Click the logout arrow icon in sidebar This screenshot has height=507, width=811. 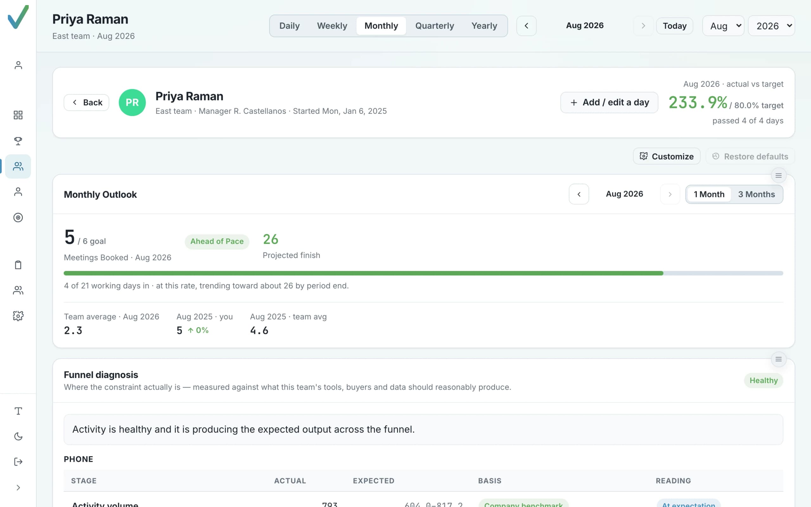(18, 462)
